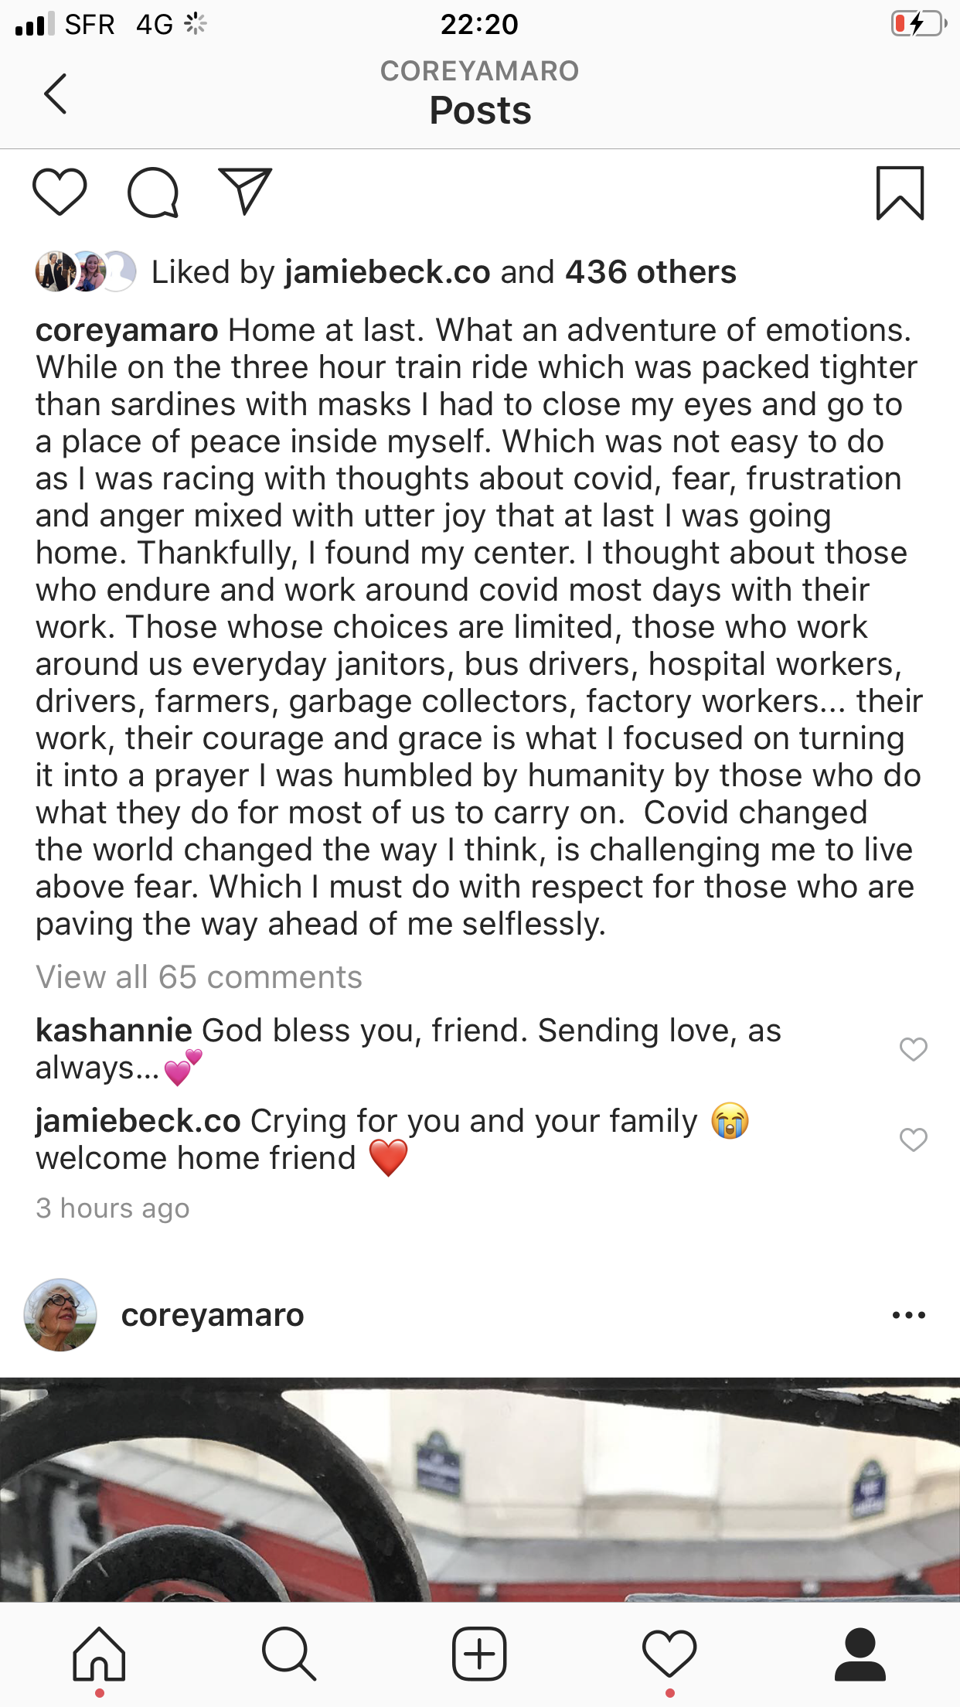Like jamiebeck.co's comment heart

click(x=913, y=1140)
